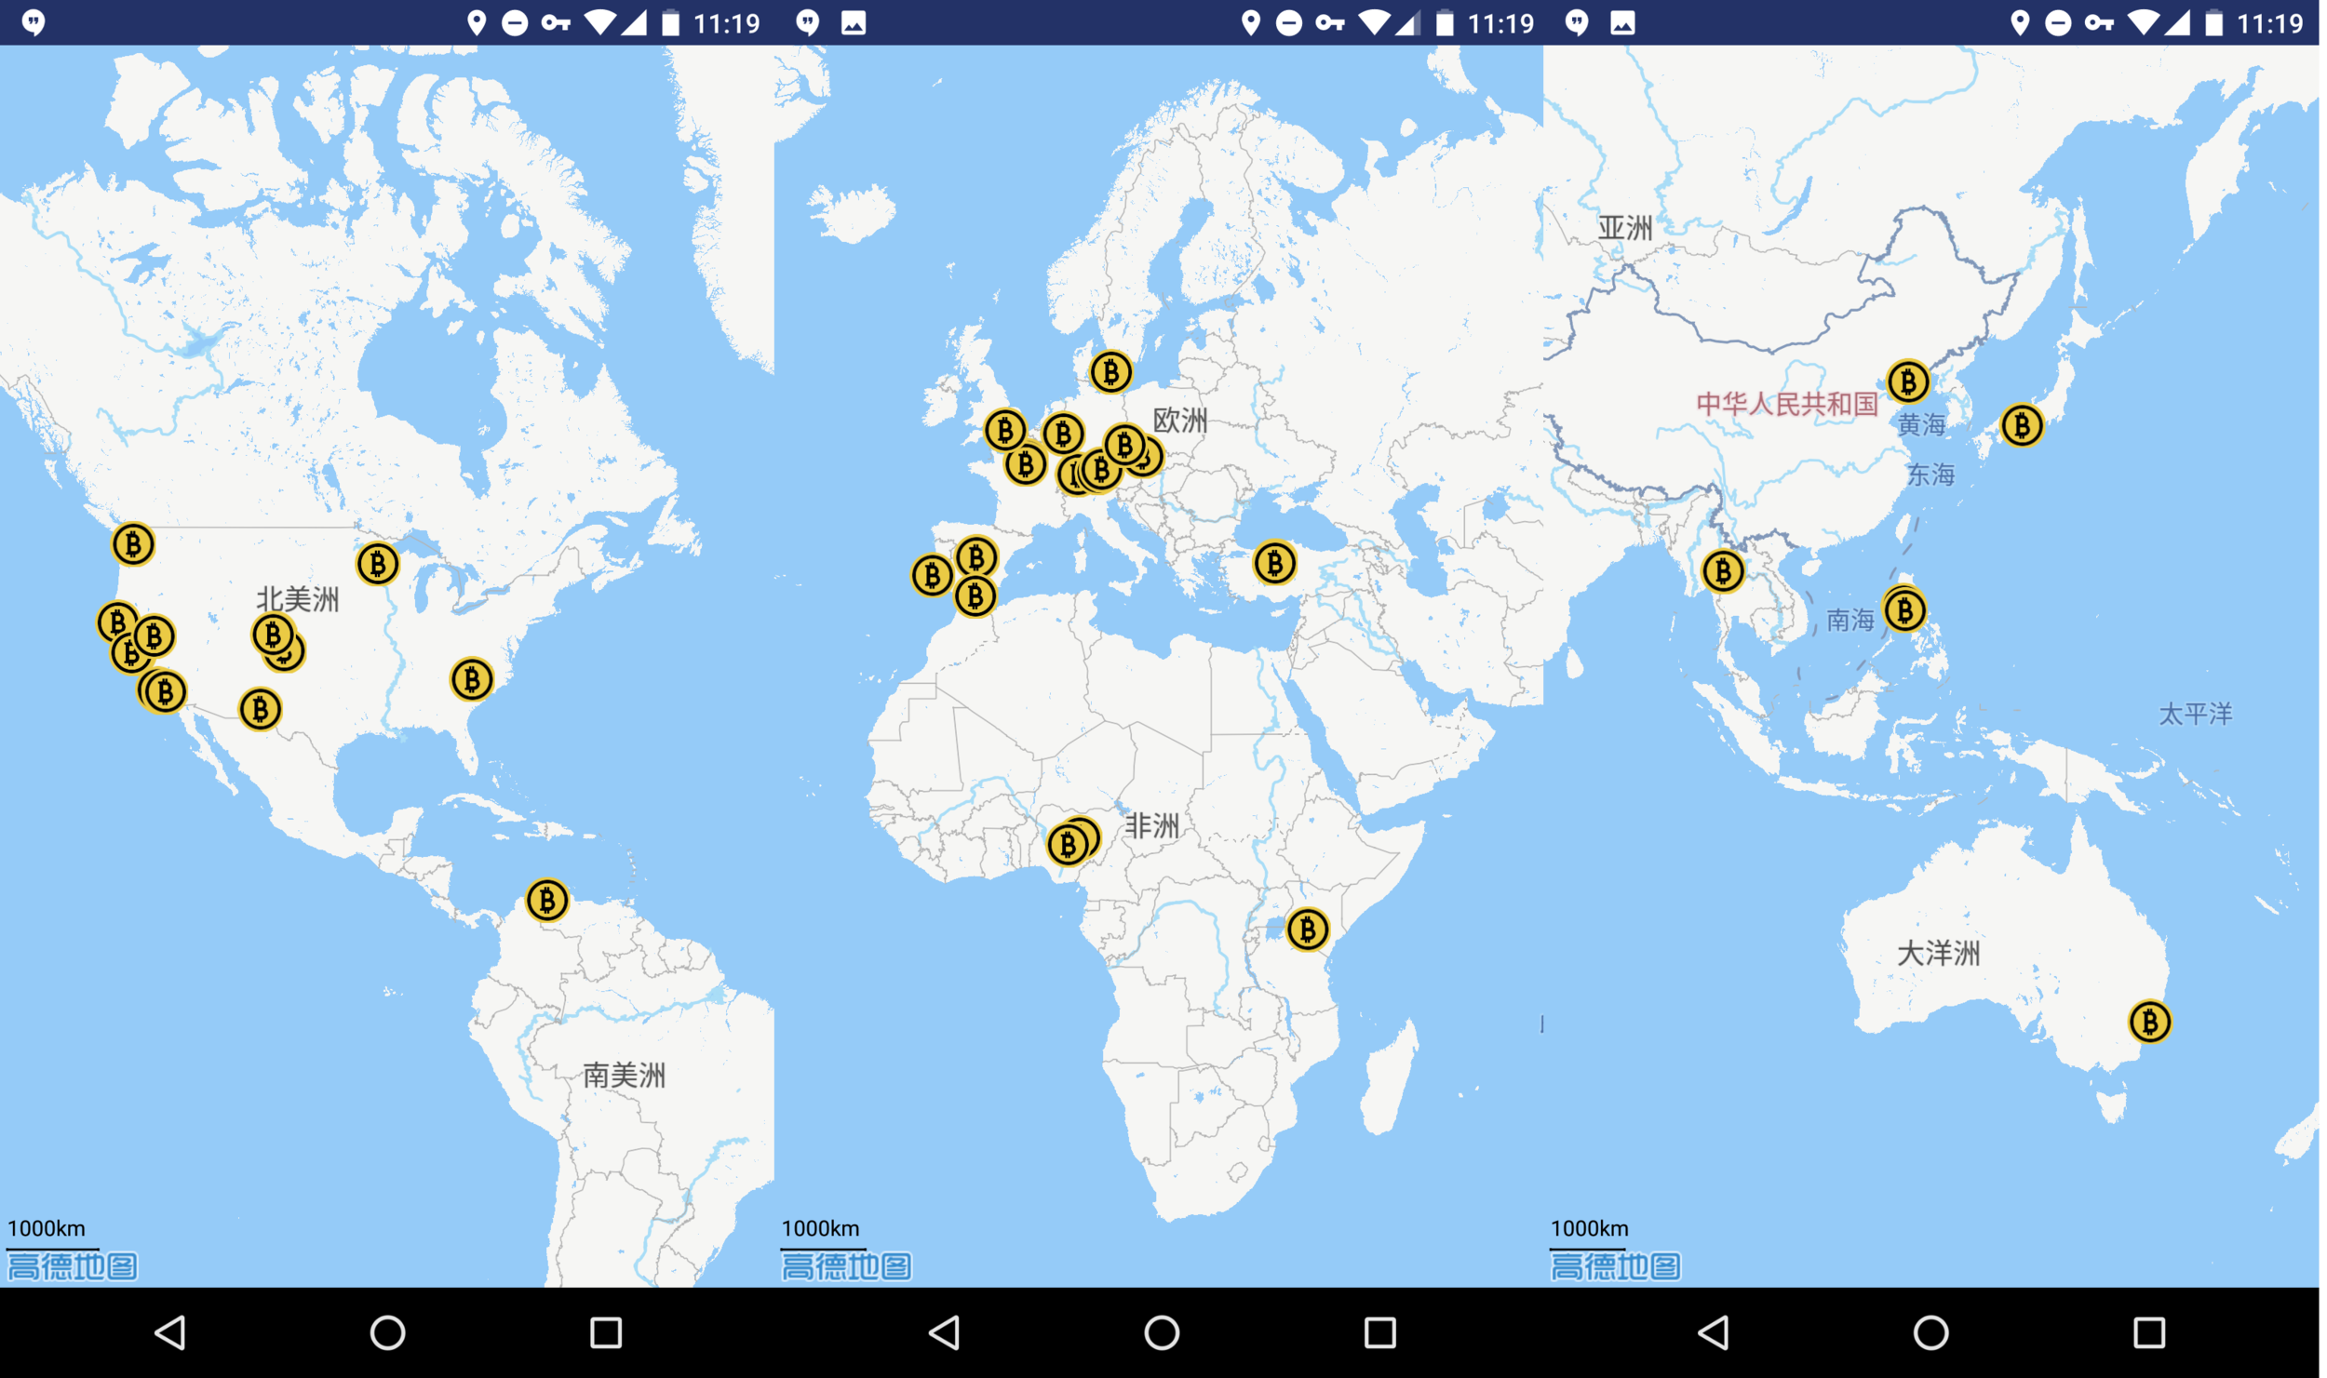Screen dimensions: 2327x1378
Task: Tap the image notification icon in middle status bar
Action: [854, 22]
